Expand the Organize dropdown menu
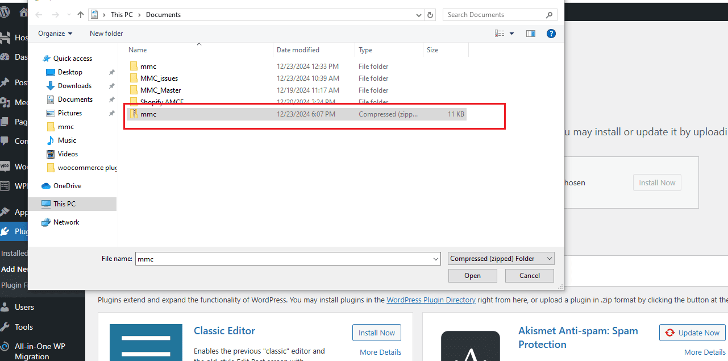 point(55,34)
